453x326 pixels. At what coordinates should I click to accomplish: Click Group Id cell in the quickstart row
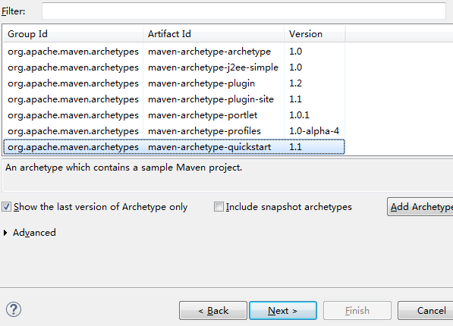pos(73,147)
